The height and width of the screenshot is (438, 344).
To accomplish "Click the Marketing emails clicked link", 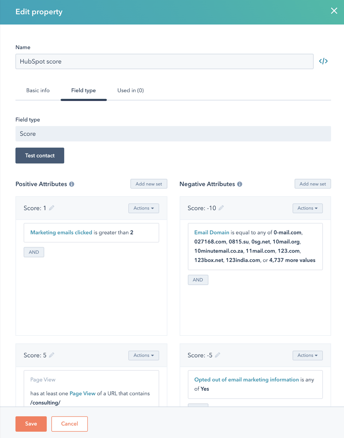I will [61, 232].
